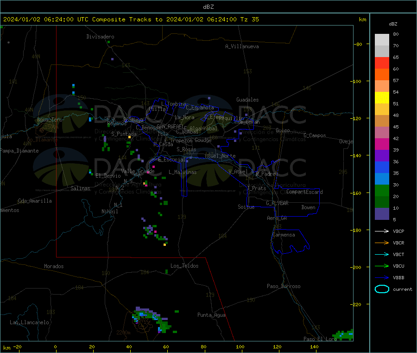
Task: Click the orange VBCR arrow in legend
Action: (382, 243)
